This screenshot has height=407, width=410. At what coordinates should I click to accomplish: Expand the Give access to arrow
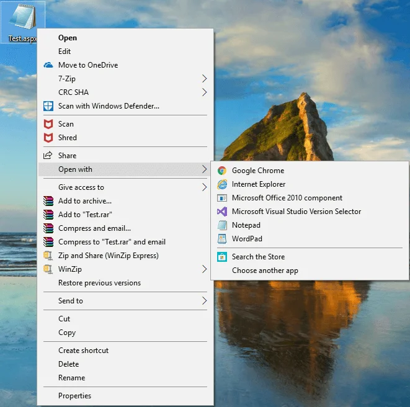205,187
